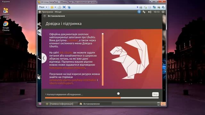Open the system gear menu
Viewport: 205px width, 115px height.
click(163, 12)
